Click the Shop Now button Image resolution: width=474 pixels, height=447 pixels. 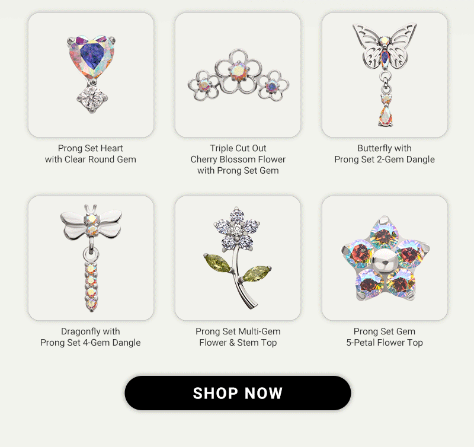tap(238, 393)
